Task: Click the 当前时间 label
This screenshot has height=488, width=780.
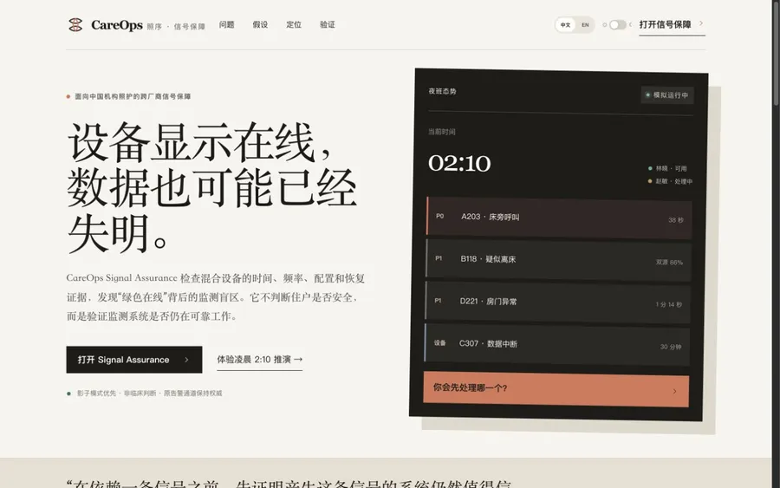Action: (442, 132)
